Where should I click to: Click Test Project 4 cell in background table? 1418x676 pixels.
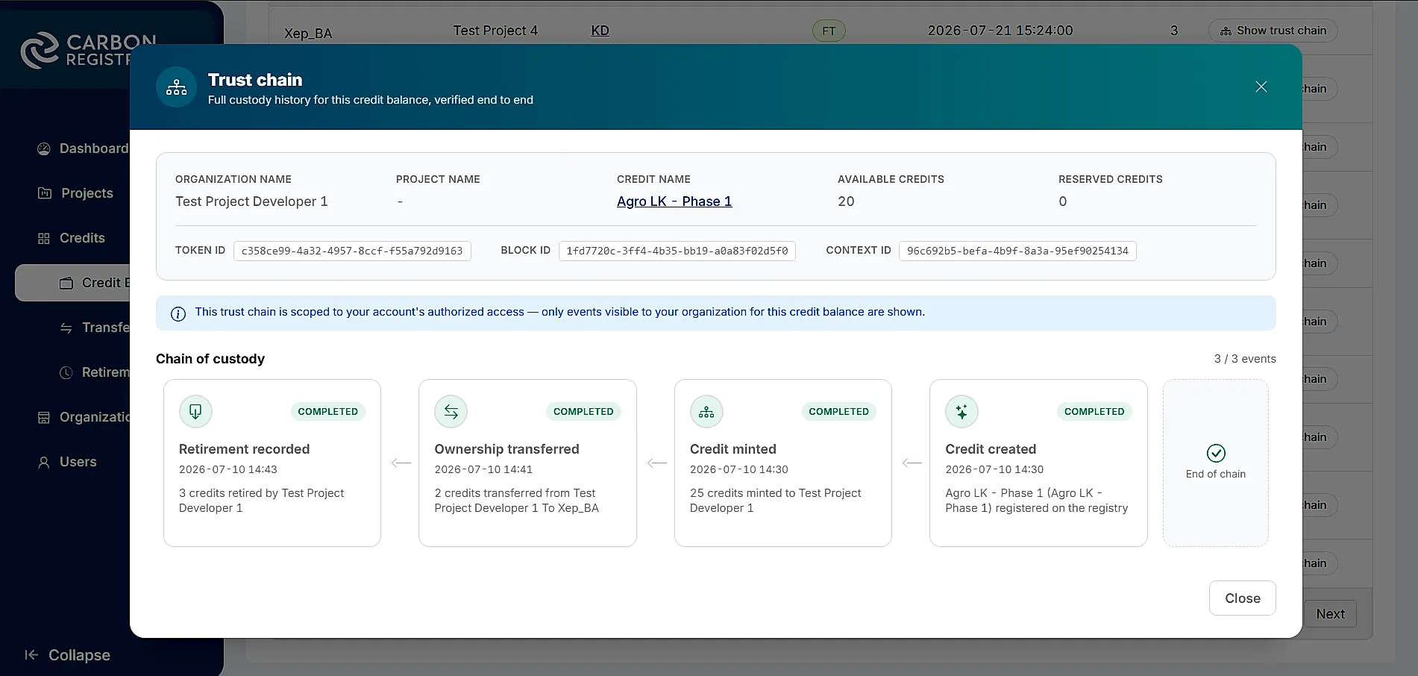495,31
